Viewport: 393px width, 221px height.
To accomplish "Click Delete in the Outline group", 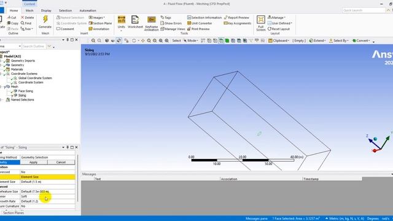I will click(x=27, y=18).
